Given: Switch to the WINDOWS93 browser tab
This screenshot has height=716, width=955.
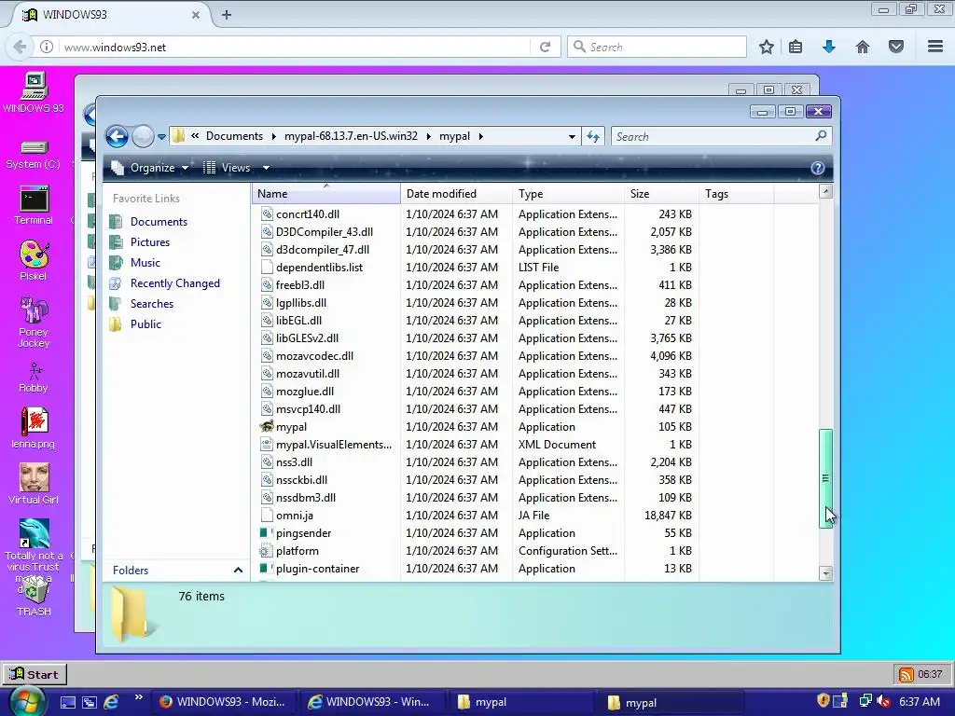Looking at the screenshot, I should pyautogui.click(x=108, y=15).
